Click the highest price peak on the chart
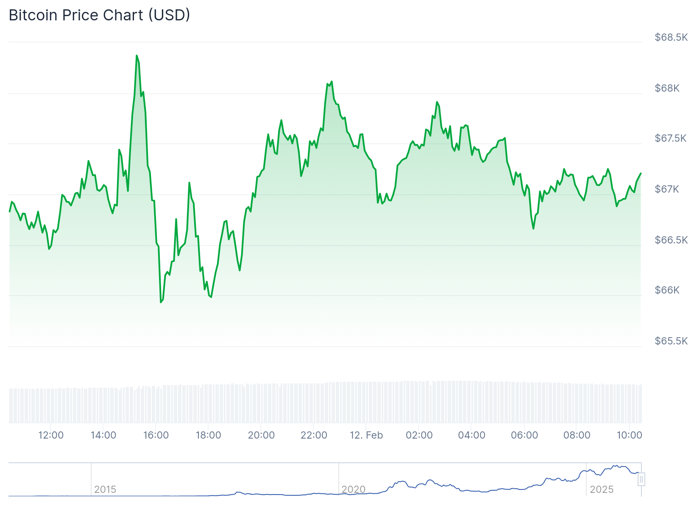Image resolution: width=697 pixels, height=509 pixels. 137,56
